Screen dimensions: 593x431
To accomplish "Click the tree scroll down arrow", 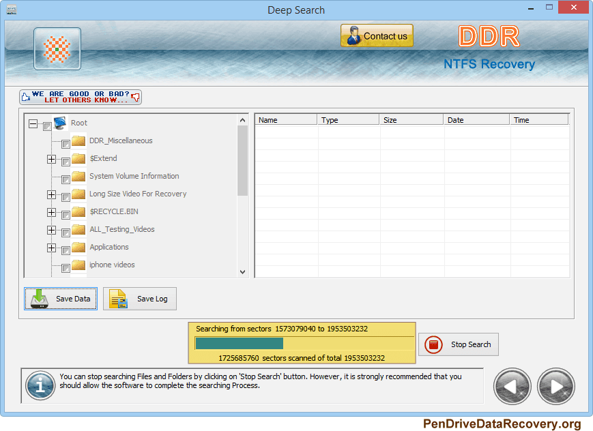I will (x=242, y=272).
